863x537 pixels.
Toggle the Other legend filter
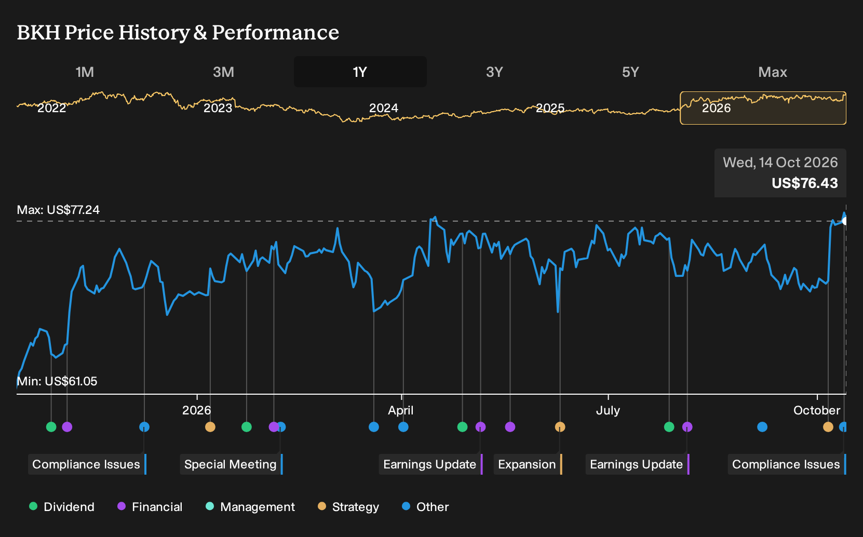(425, 507)
